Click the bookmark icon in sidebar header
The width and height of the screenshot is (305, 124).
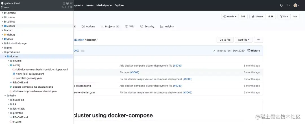click(x=64, y=3)
